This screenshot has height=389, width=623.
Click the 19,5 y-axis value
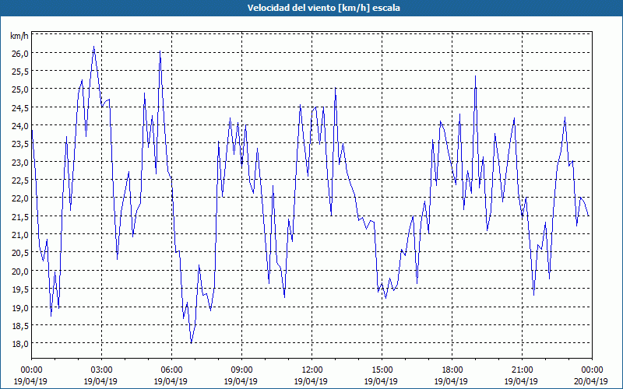click(x=20, y=289)
